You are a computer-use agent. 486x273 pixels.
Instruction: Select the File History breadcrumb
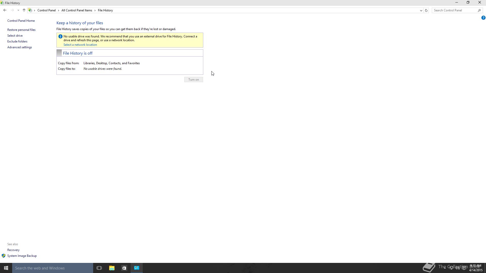105,10
